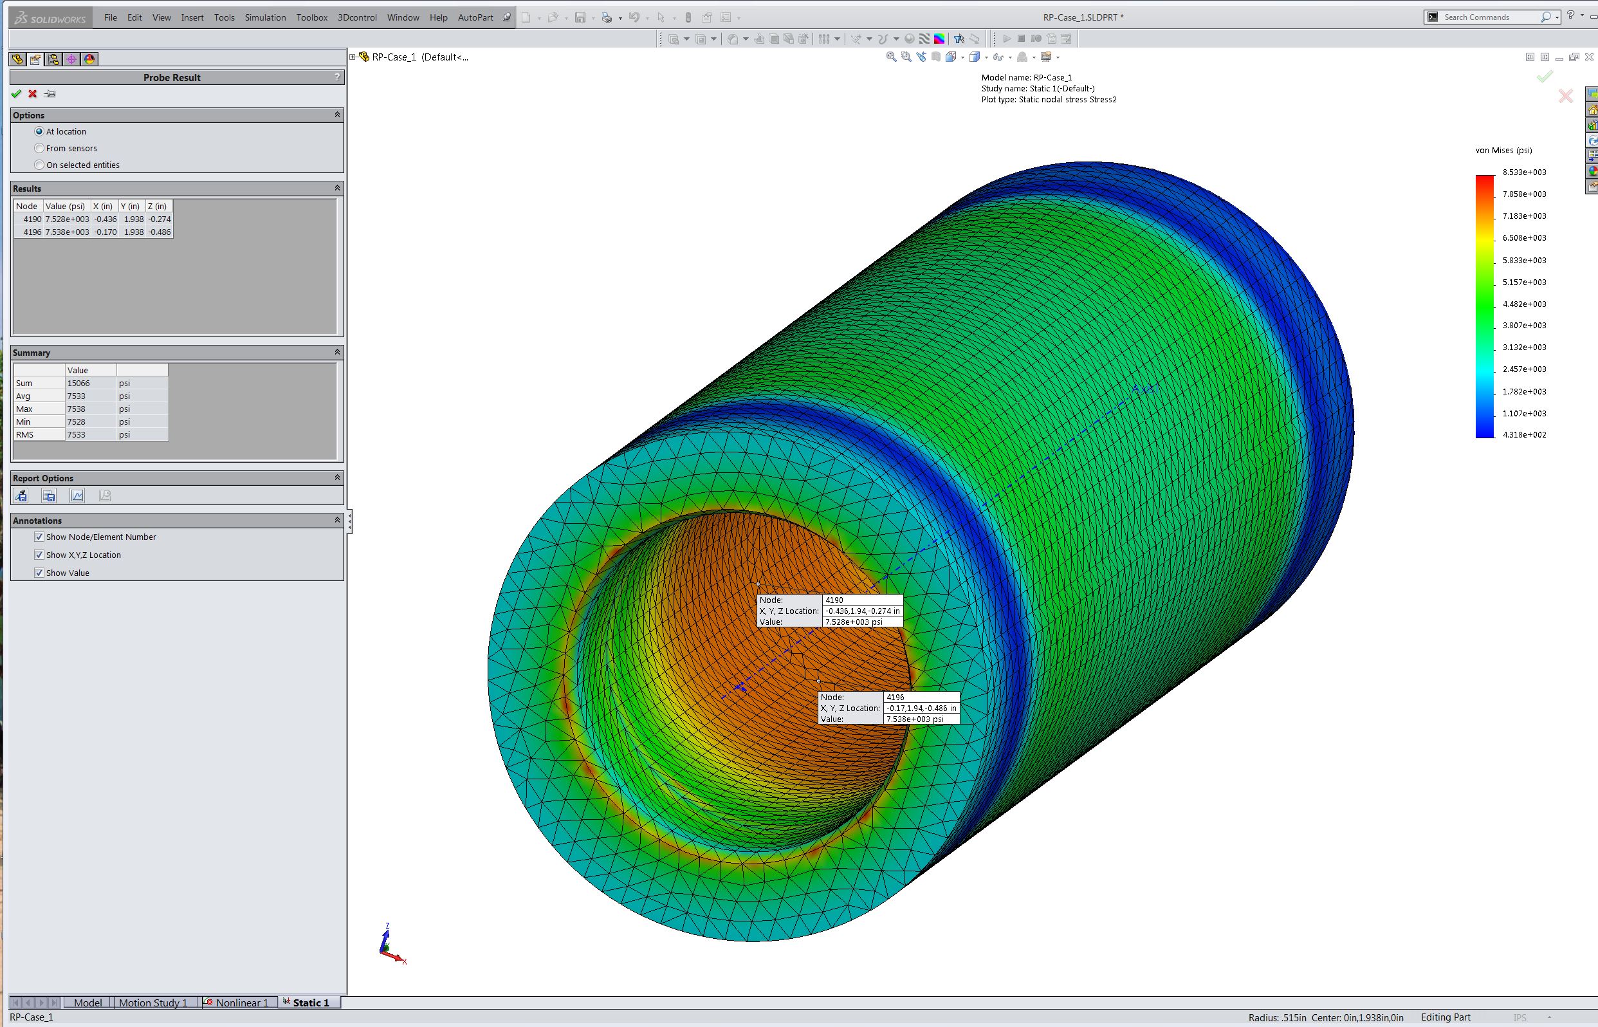Toggle 'Show X,Y,Z Location' checkbox

[x=39, y=555]
